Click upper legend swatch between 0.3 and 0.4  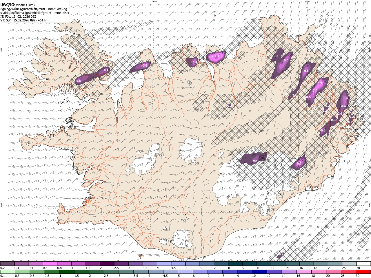coord(22,264)
